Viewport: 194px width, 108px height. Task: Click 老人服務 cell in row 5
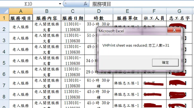(21, 60)
